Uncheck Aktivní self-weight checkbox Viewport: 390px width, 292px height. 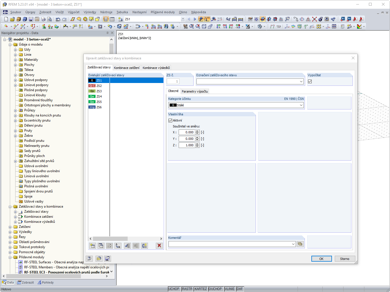[170, 120]
